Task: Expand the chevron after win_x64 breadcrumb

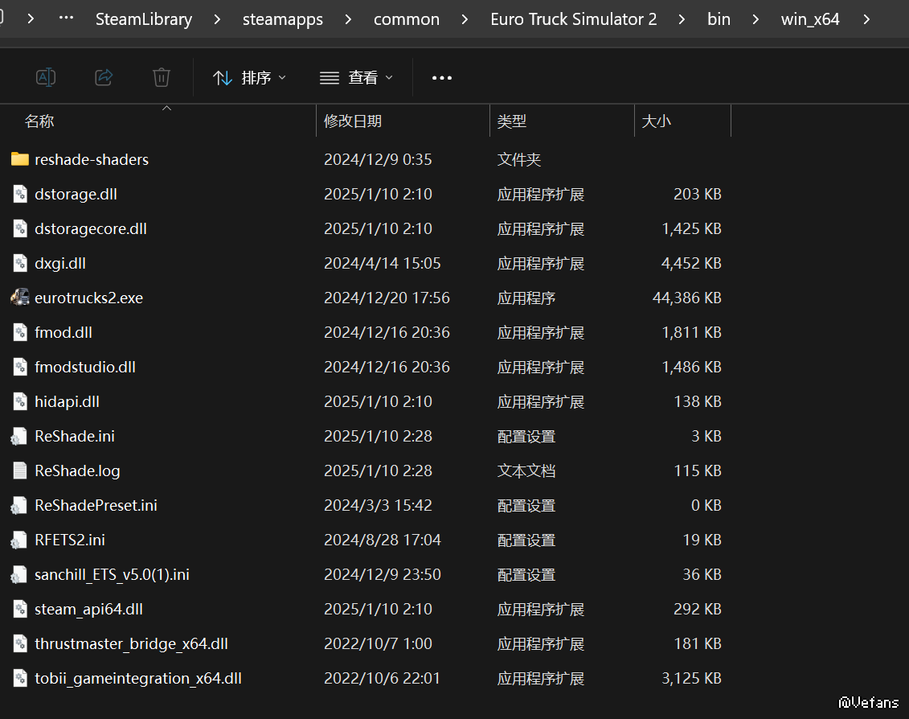Action: 866,19
